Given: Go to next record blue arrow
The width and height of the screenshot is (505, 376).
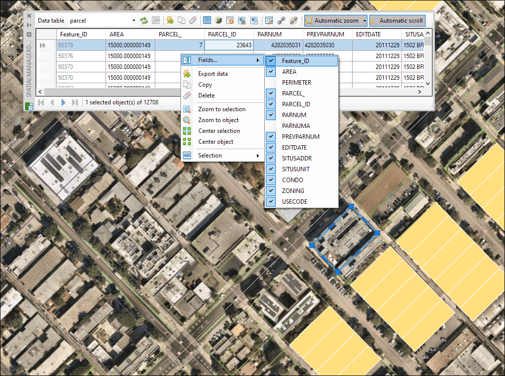Looking at the screenshot, I should tap(63, 102).
